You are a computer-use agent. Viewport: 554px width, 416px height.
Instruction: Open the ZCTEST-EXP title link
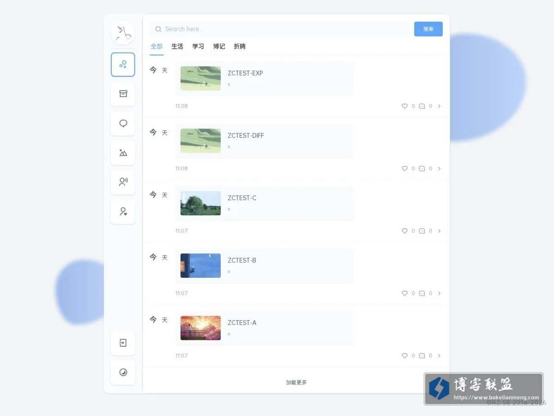coord(245,73)
